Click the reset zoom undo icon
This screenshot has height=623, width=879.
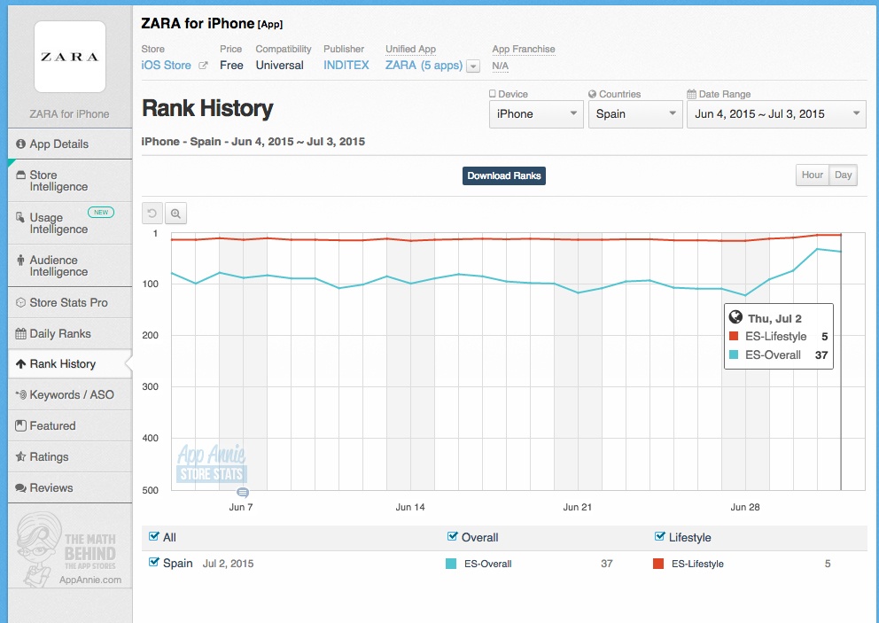pyautogui.click(x=152, y=213)
